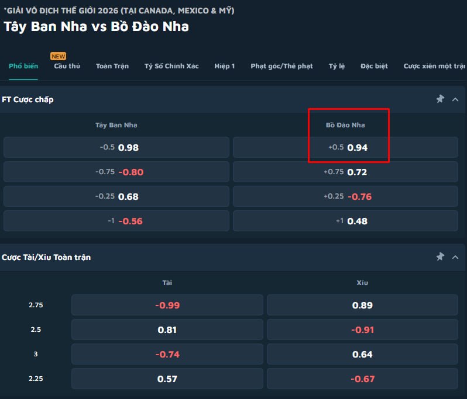This screenshot has width=467, height=399.
Task: Open the Cầu thủ tab
Action: 67,66
